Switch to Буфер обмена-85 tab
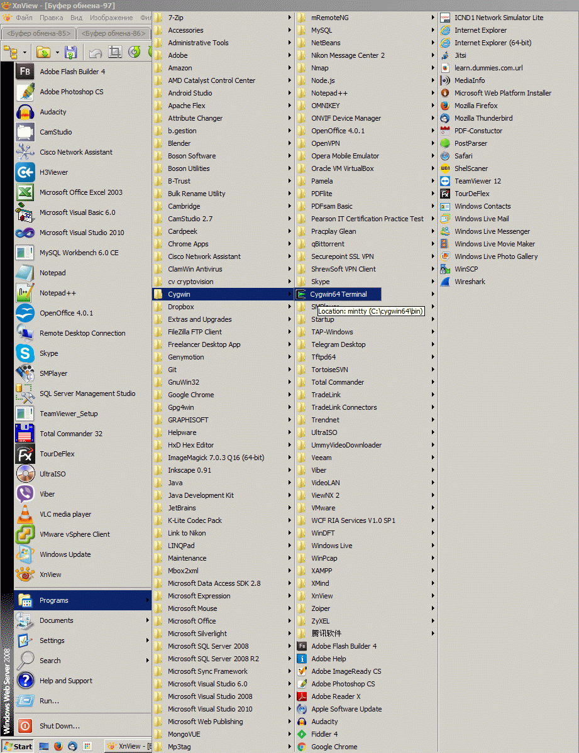This screenshot has height=753, width=579. tap(39, 33)
